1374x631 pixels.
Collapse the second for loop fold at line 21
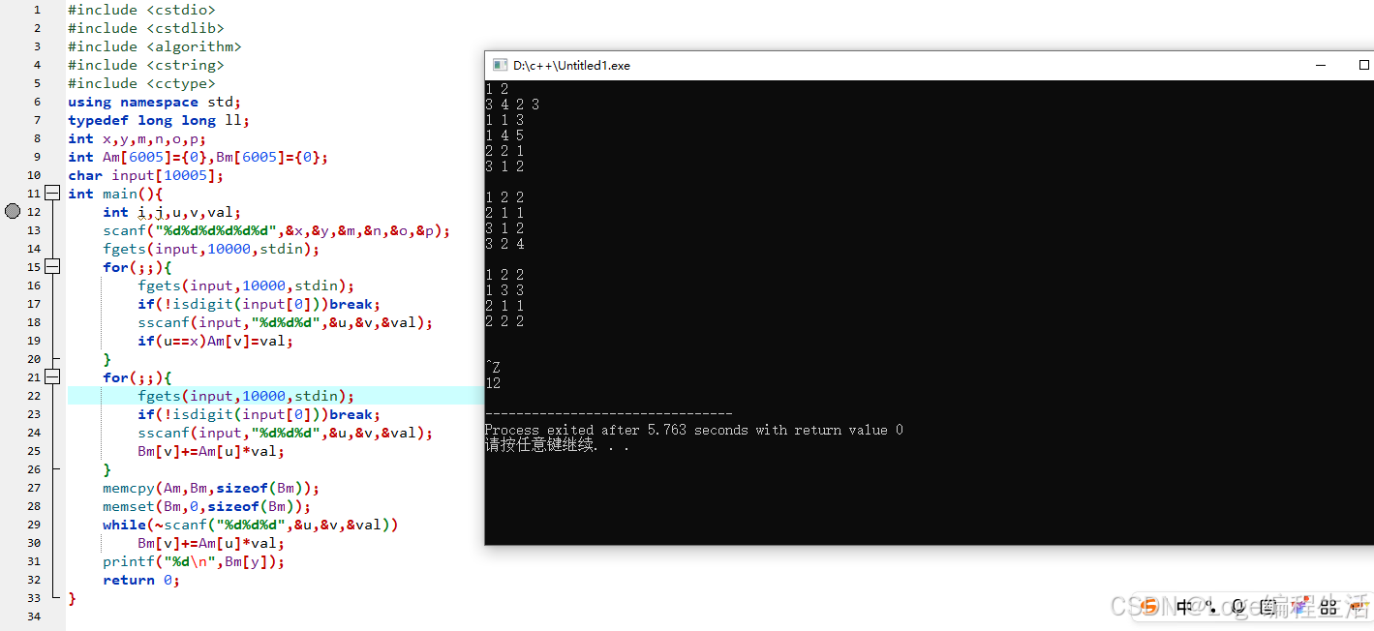pyautogui.click(x=53, y=377)
